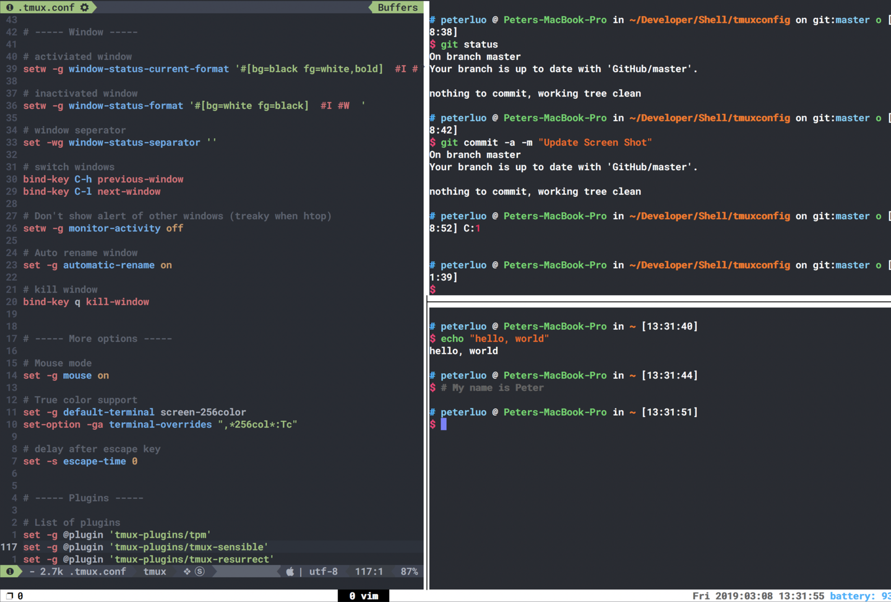Viewport: 891px width, 602px height.
Task: Click the '# True color support' comment
Action: coord(80,400)
